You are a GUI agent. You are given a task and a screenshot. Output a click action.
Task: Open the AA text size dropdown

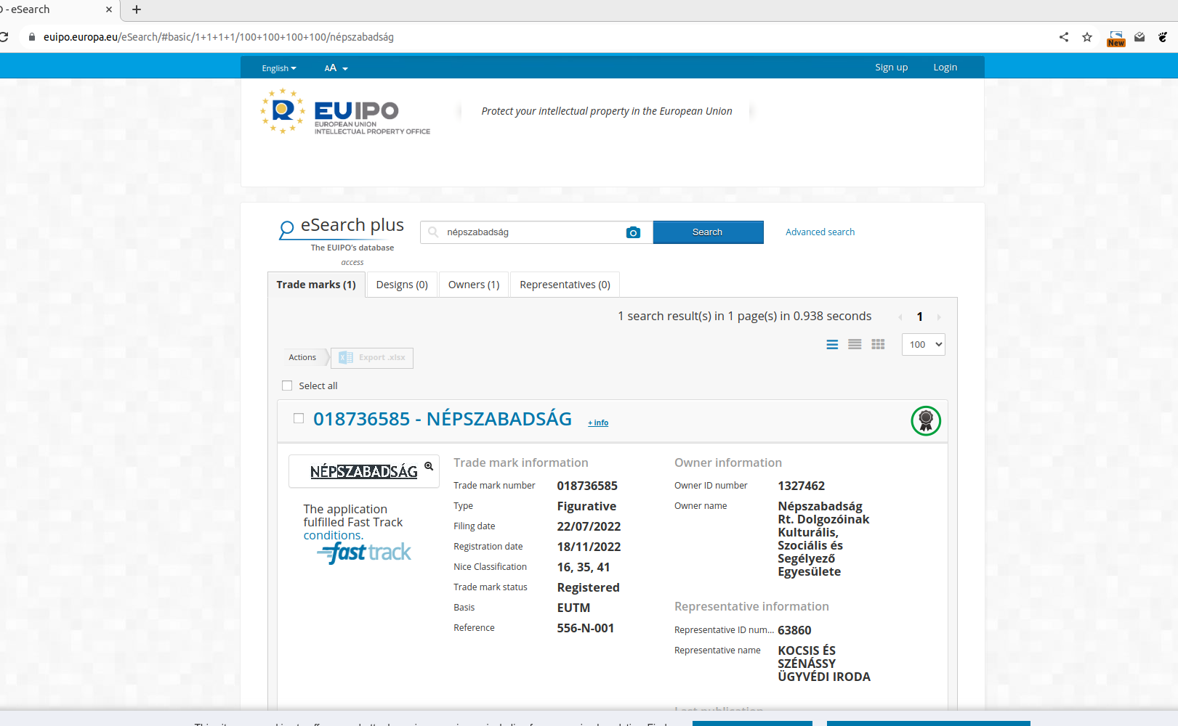[336, 68]
